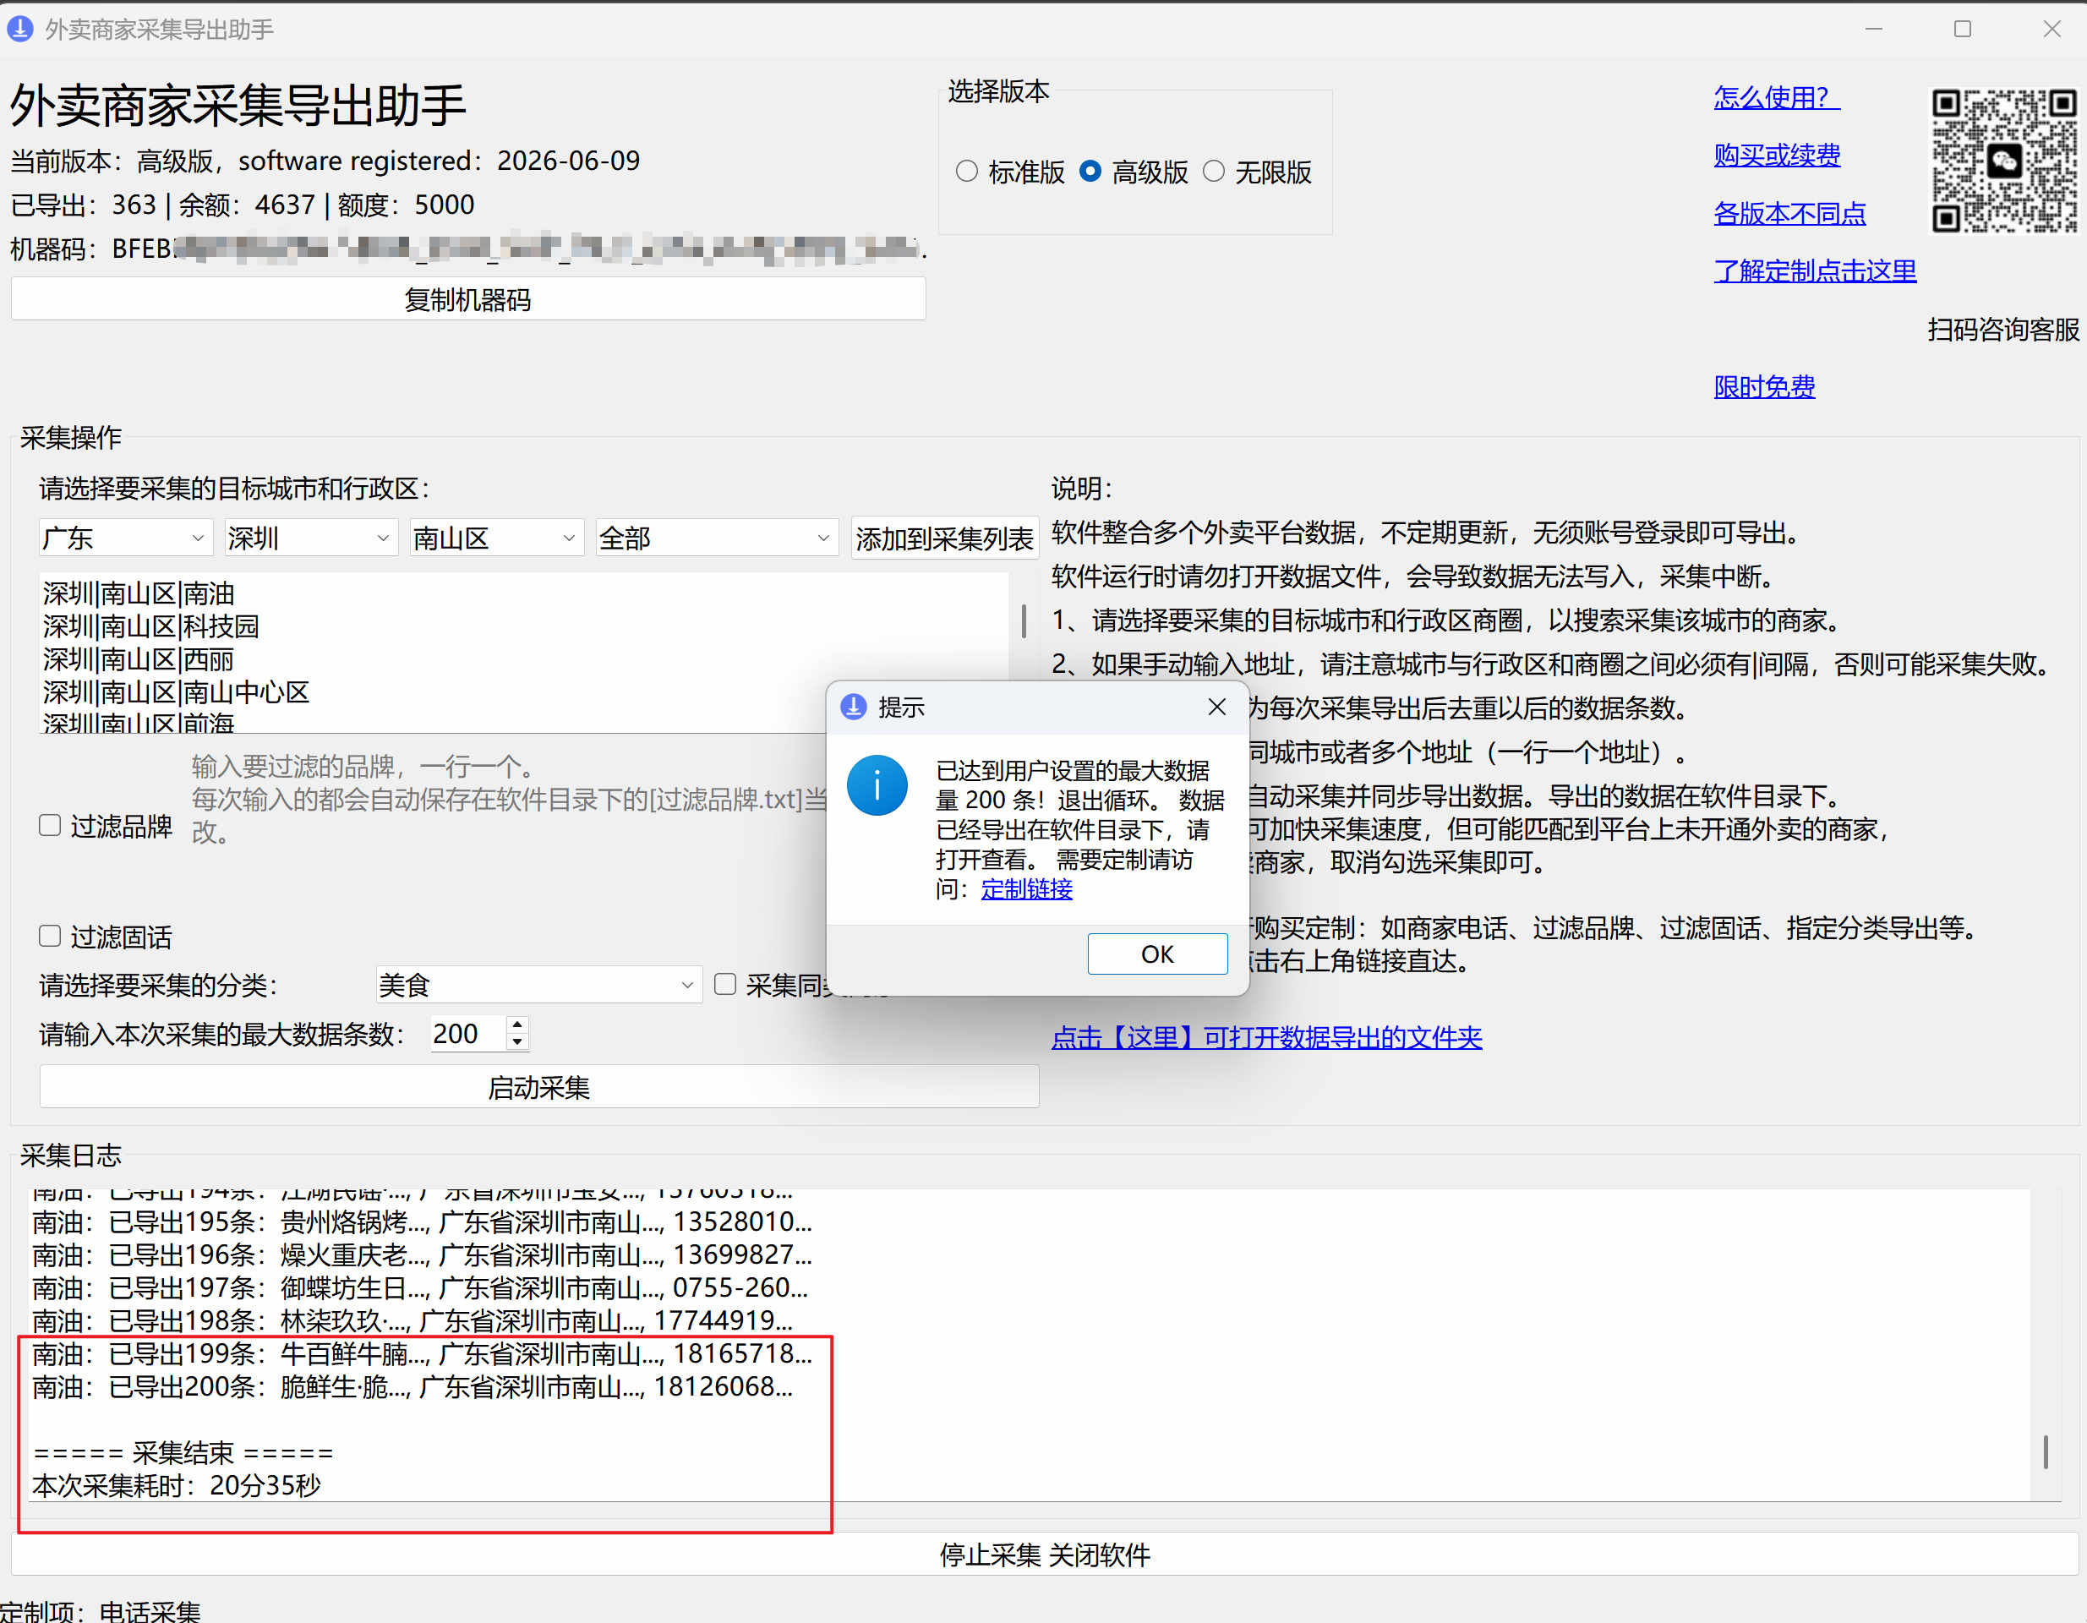Click the filter brand text placeholder area
Viewport: 2087px width, 1623px height.
point(510,799)
